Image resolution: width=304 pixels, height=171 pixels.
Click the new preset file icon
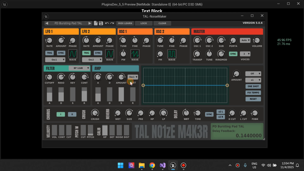[x=96, y=23]
